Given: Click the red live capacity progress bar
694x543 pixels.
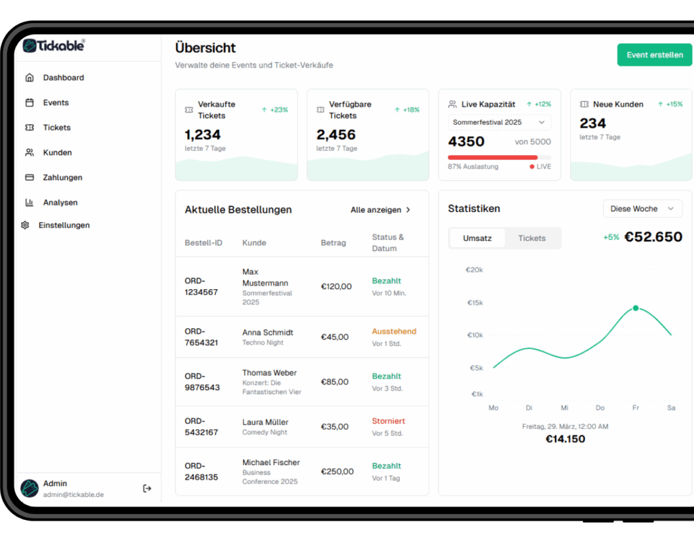Looking at the screenshot, I should pyautogui.click(x=493, y=158).
